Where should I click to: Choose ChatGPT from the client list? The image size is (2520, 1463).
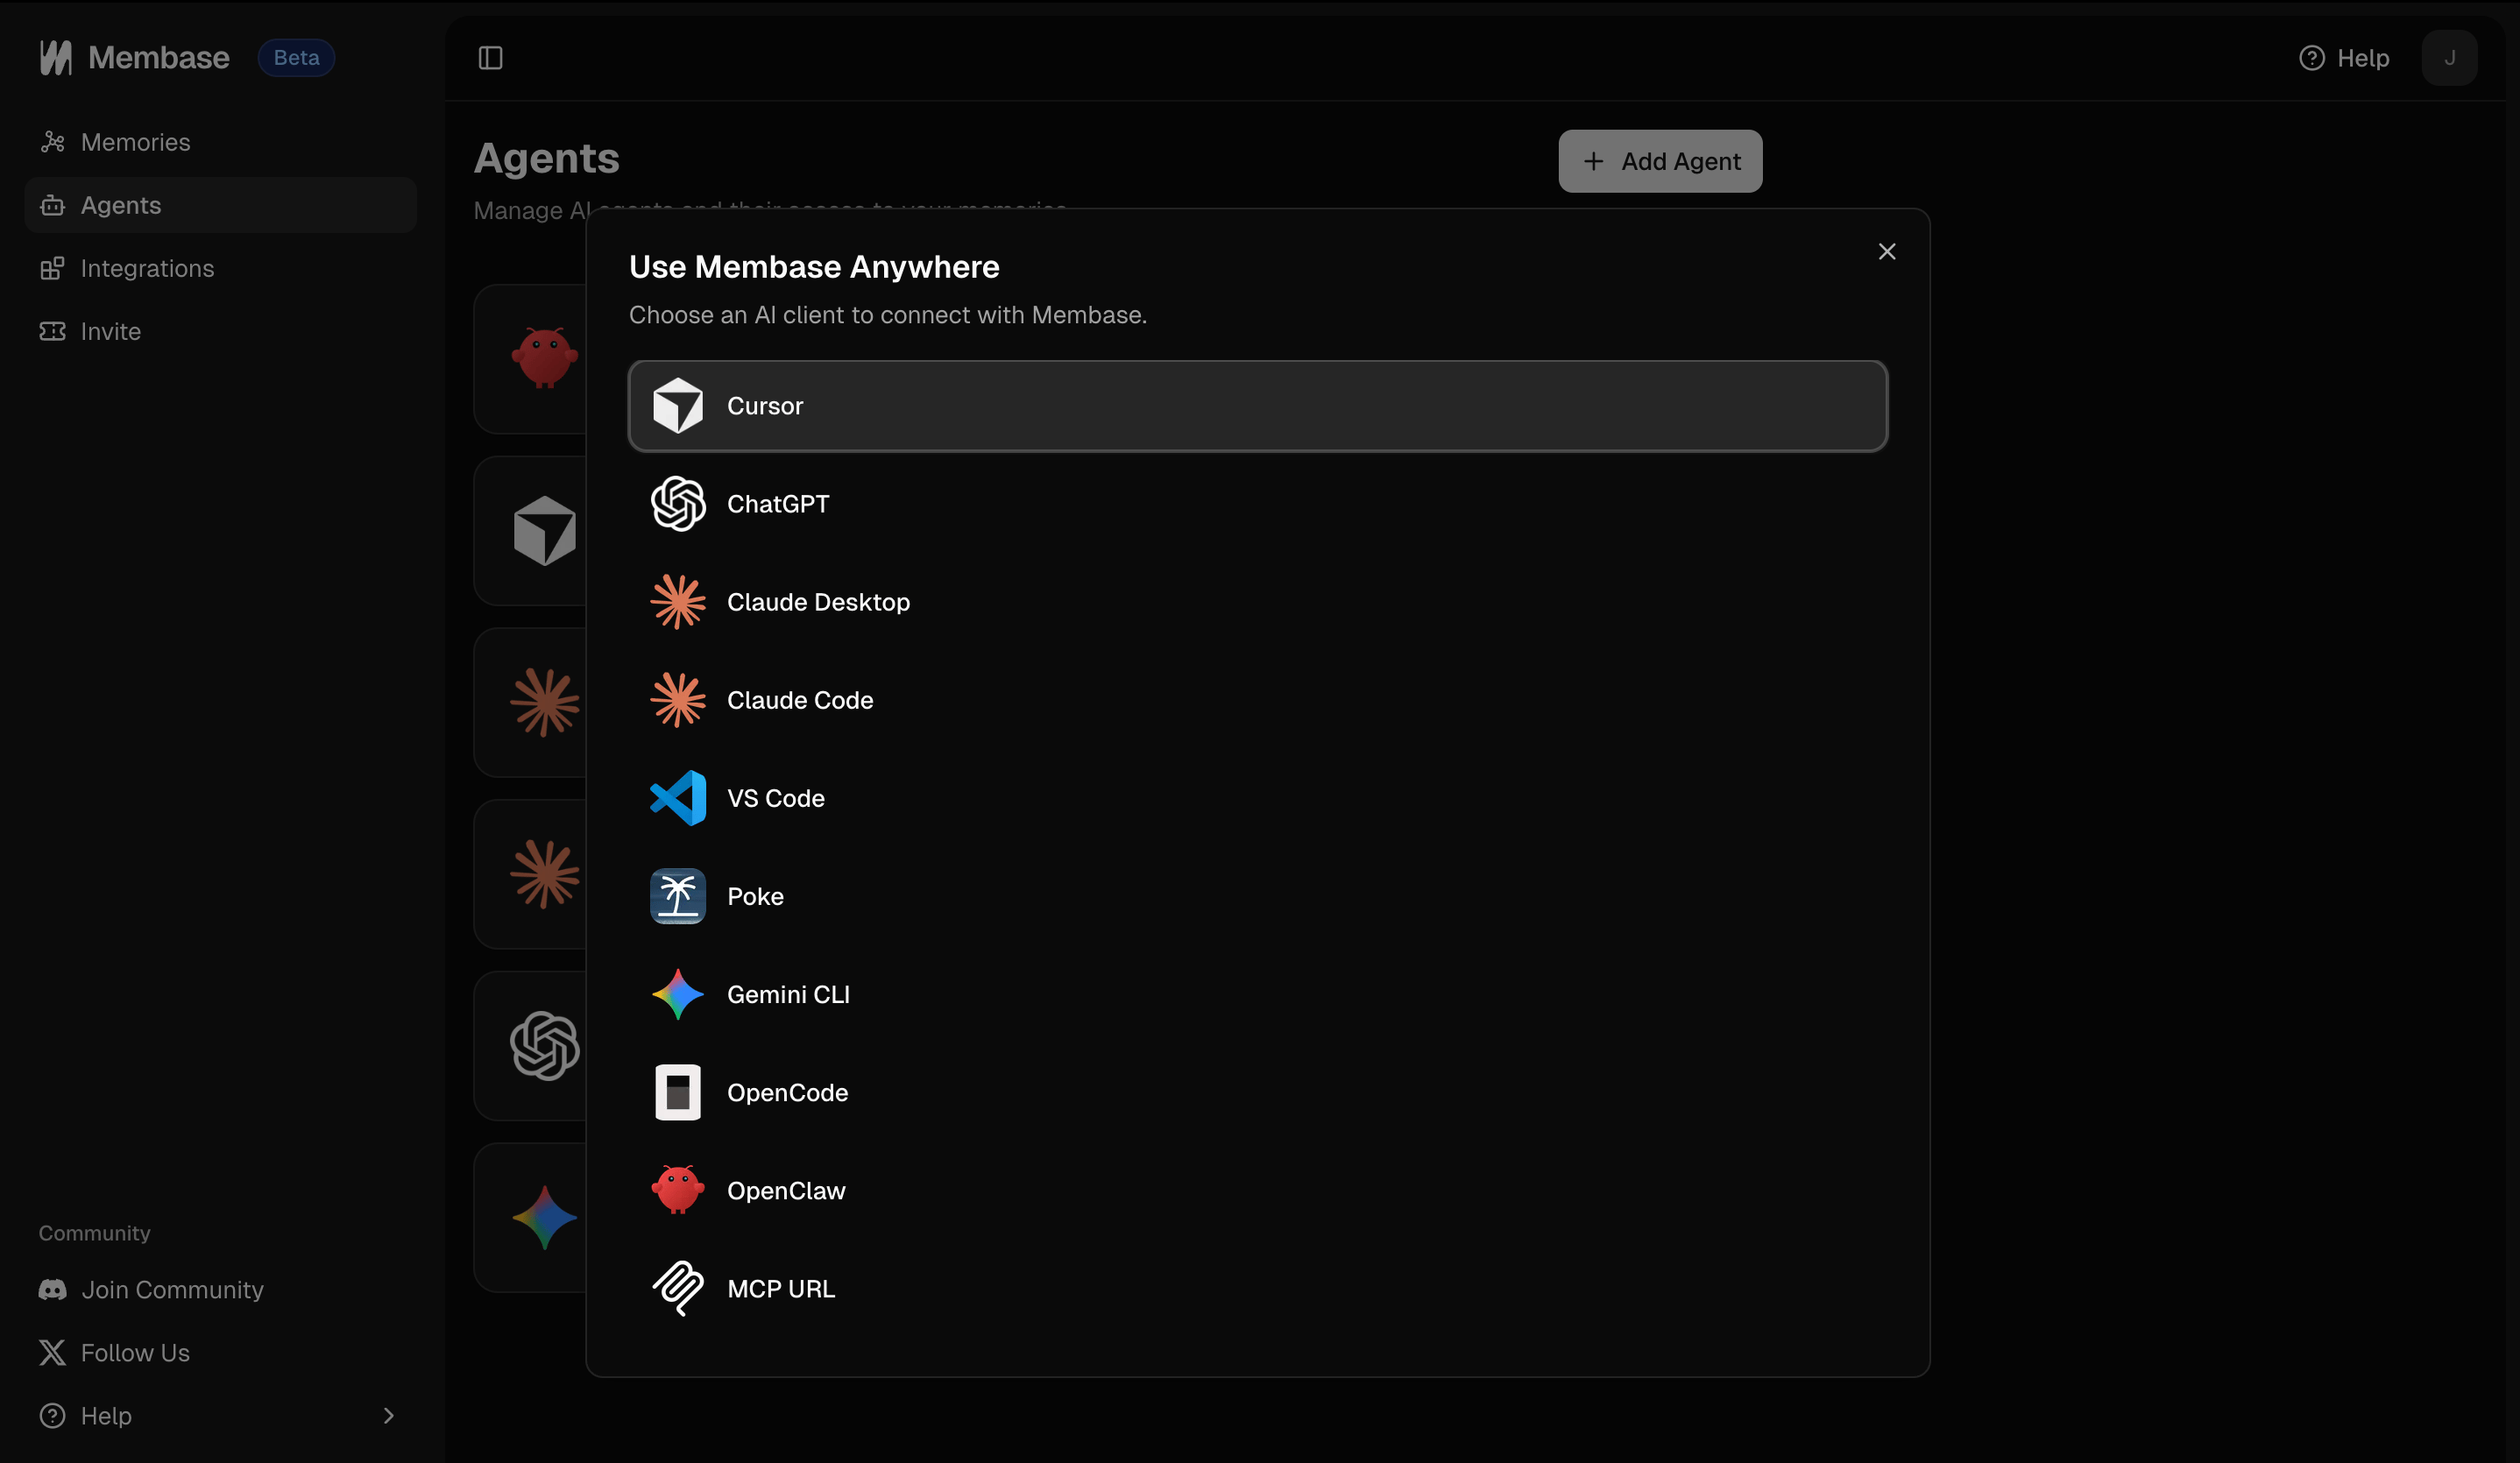pos(1258,504)
